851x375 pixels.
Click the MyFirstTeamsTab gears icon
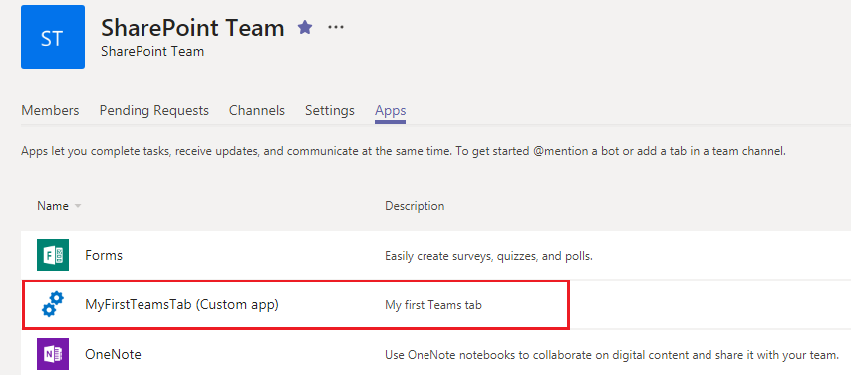53,304
